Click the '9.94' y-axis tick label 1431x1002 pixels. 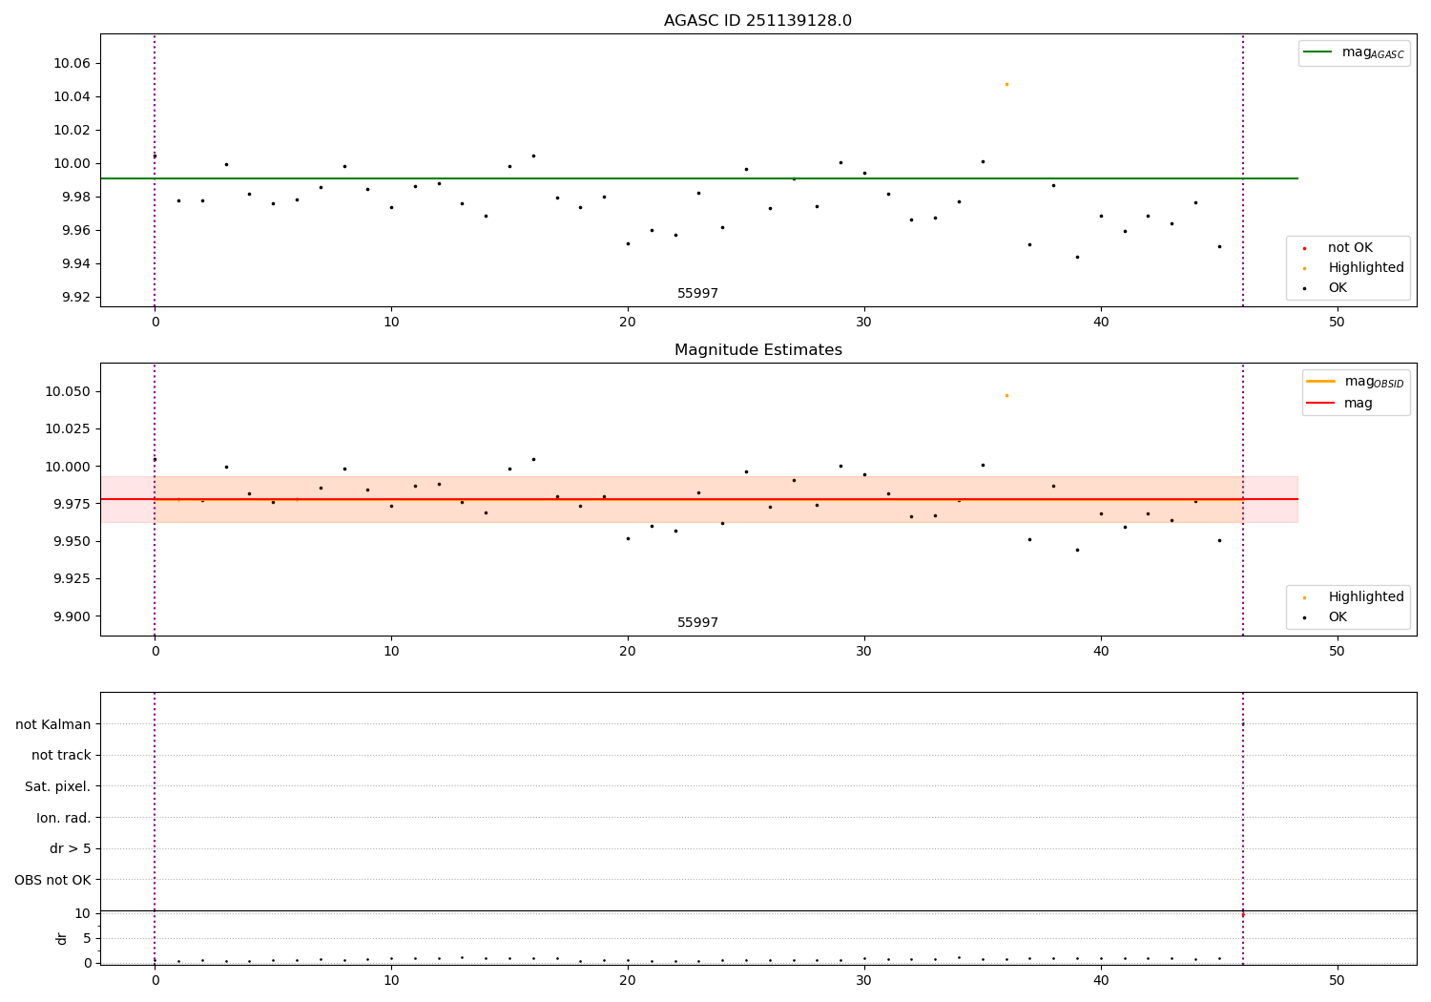pos(75,264)
